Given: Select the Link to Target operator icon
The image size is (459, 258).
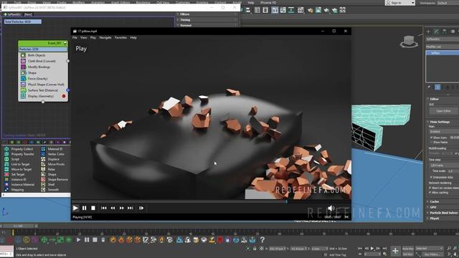Looking at the screenshot, I should pyautogui.click(x=6, y=164).
